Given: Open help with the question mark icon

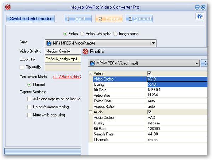Looking at the screenshot, I should (200, 17).
